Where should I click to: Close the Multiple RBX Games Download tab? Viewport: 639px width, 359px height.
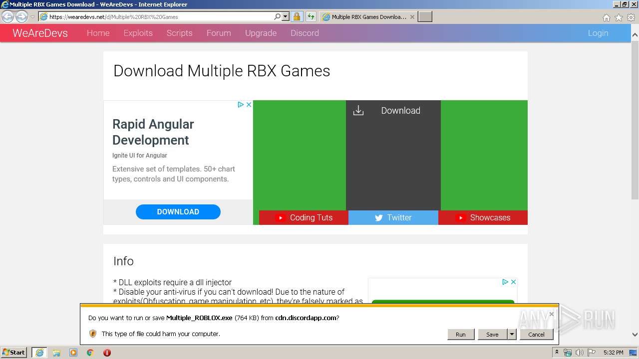[x=412, y=16]
